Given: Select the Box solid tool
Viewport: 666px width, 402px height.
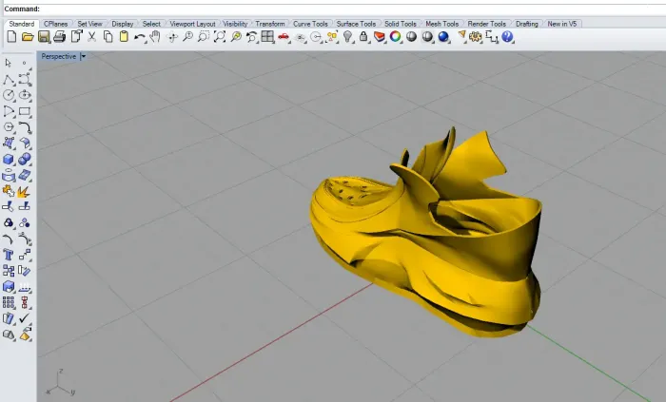Looking at the screenshot, I should click(x=8, y=160).
